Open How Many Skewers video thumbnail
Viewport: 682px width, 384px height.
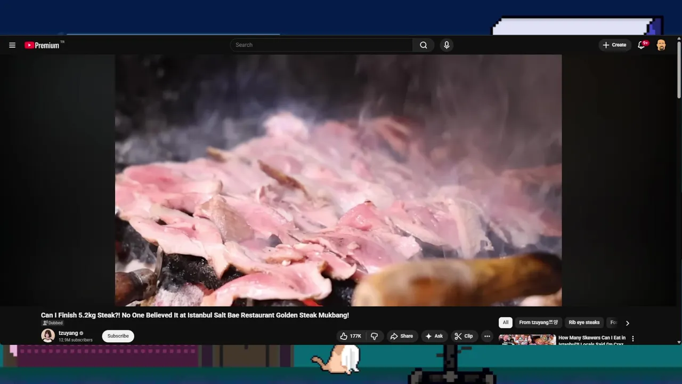pyautogui.click(x=527, y=339)
